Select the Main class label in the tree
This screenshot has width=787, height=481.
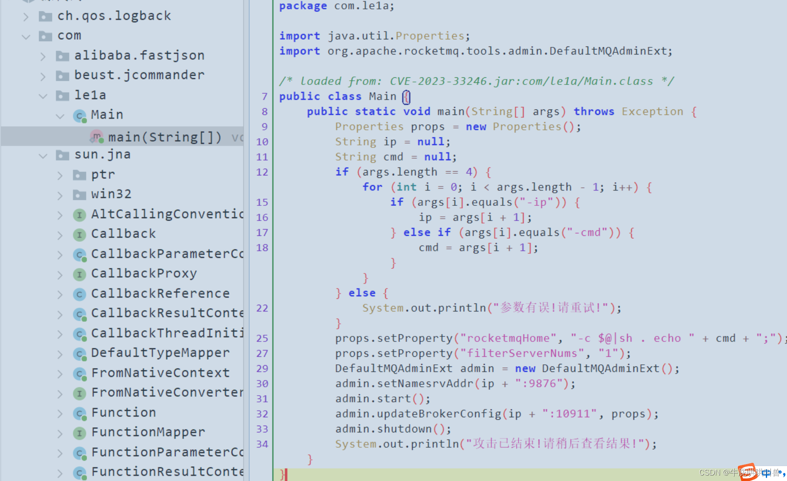[107, 115]
